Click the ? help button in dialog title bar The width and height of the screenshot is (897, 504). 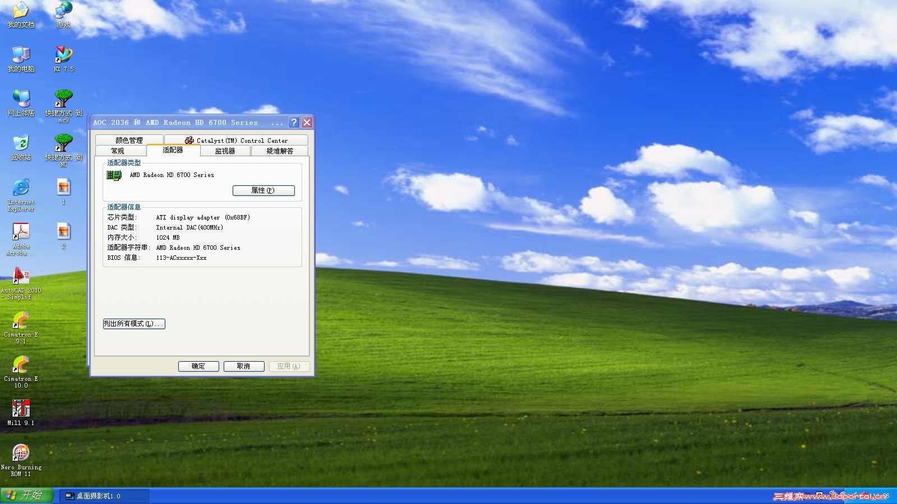click(x=294, y=122)
